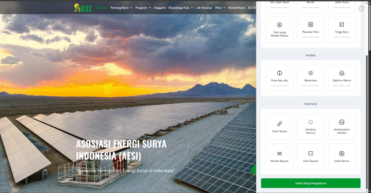Activate the Balikkan Warna invert icon
This screenshot has width=371, height=193.
342,73
